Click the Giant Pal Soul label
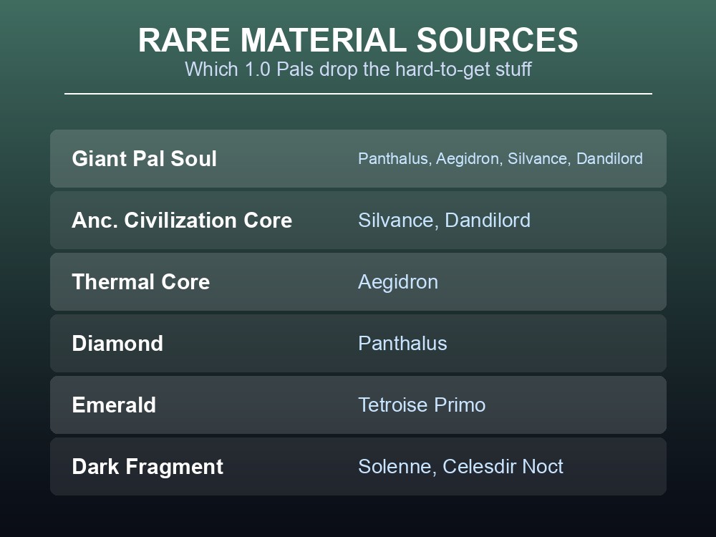 (x=145, y=159)
